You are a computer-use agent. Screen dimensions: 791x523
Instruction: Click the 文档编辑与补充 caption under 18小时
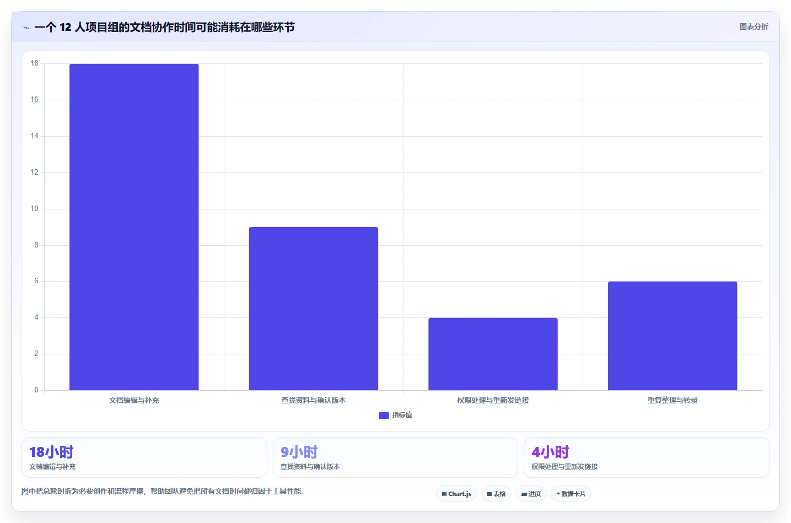click(x=52, y=466)
